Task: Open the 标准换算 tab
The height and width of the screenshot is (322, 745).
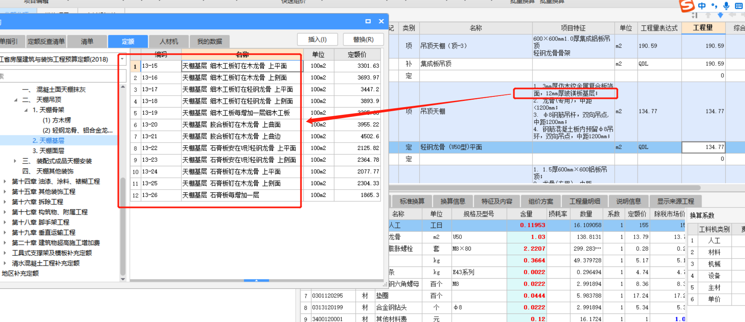Action: 412,201
